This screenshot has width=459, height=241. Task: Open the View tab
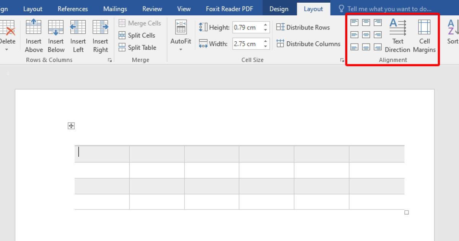184,9
